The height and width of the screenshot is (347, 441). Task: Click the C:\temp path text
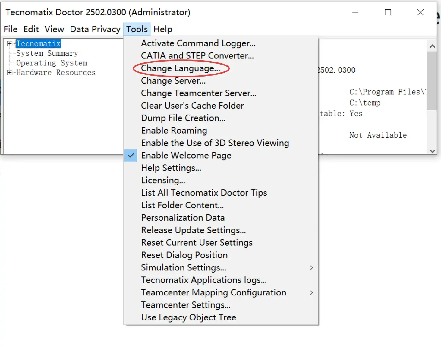(365, 103)
